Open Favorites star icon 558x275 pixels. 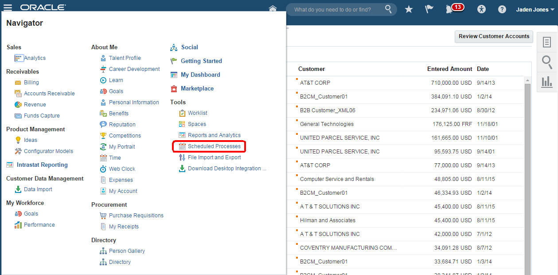click(409, 9)
